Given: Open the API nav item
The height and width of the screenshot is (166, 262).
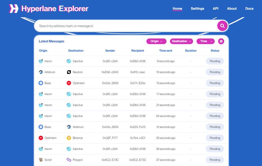Looking at the screenshot, I should [215, 8].
